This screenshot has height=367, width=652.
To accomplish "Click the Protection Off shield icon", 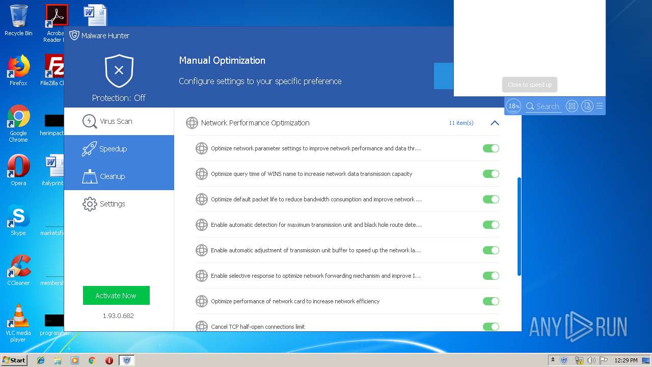I will tap(119, 71).
